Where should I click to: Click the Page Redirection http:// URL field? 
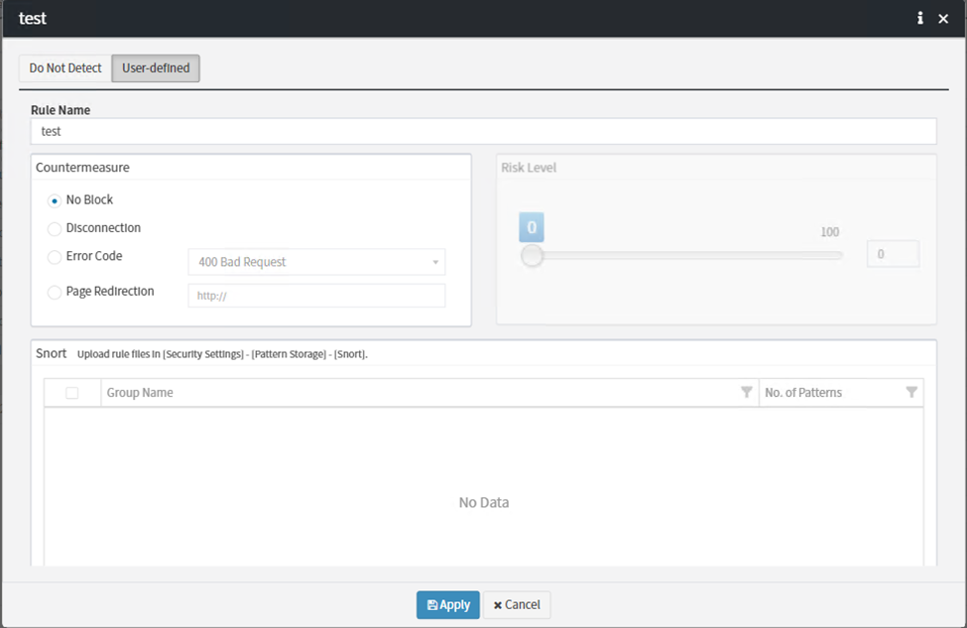point(316,296)
